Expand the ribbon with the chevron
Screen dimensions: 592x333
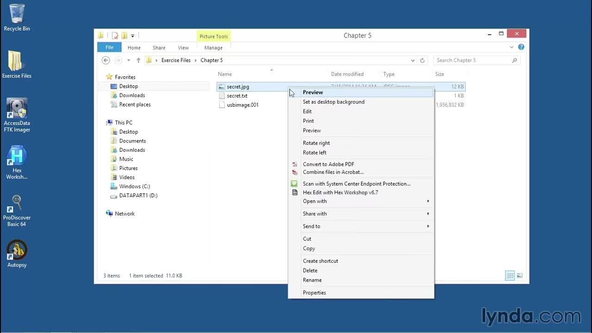click(512, 47)
